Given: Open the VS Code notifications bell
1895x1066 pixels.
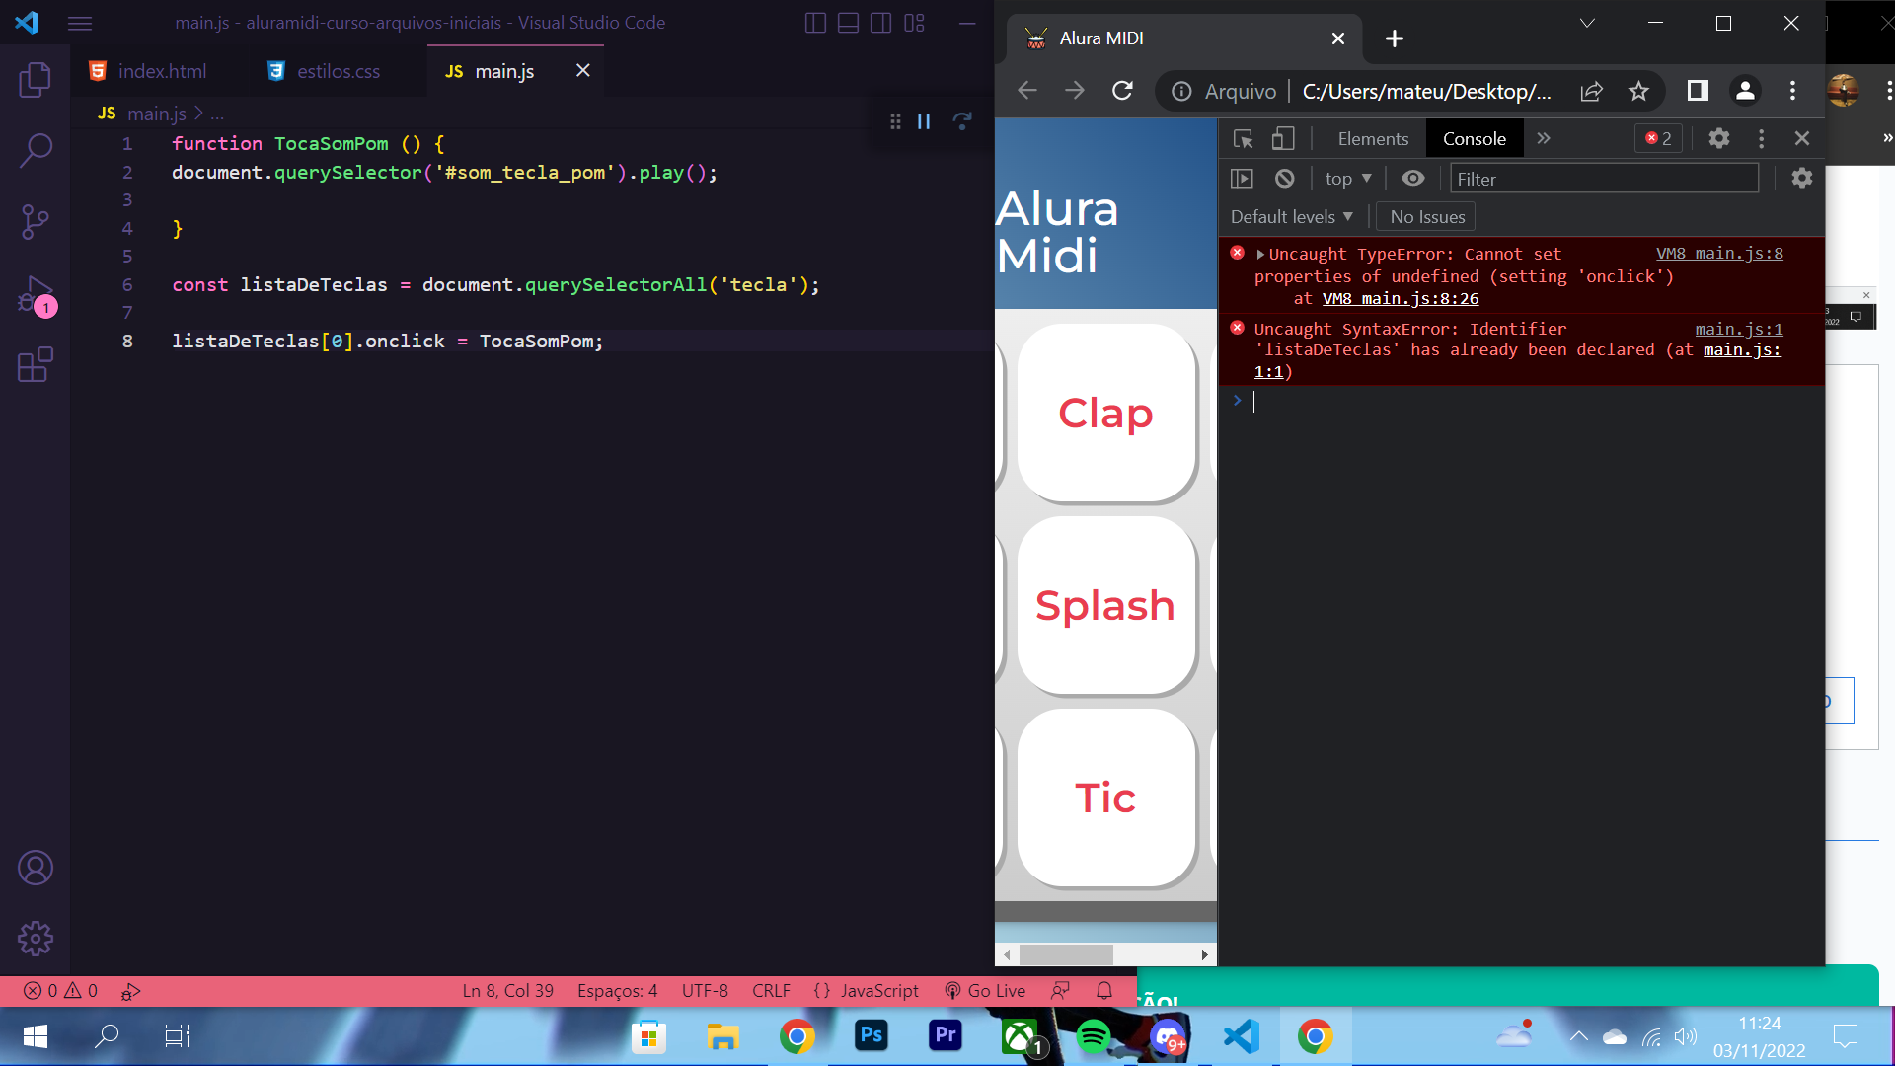Looking at the screenshot, I should point(1104,991).
